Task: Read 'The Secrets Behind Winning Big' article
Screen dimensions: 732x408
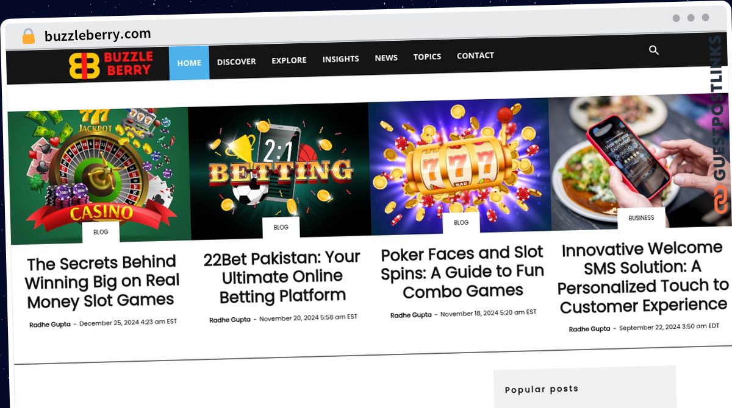Action: [101, 282]
